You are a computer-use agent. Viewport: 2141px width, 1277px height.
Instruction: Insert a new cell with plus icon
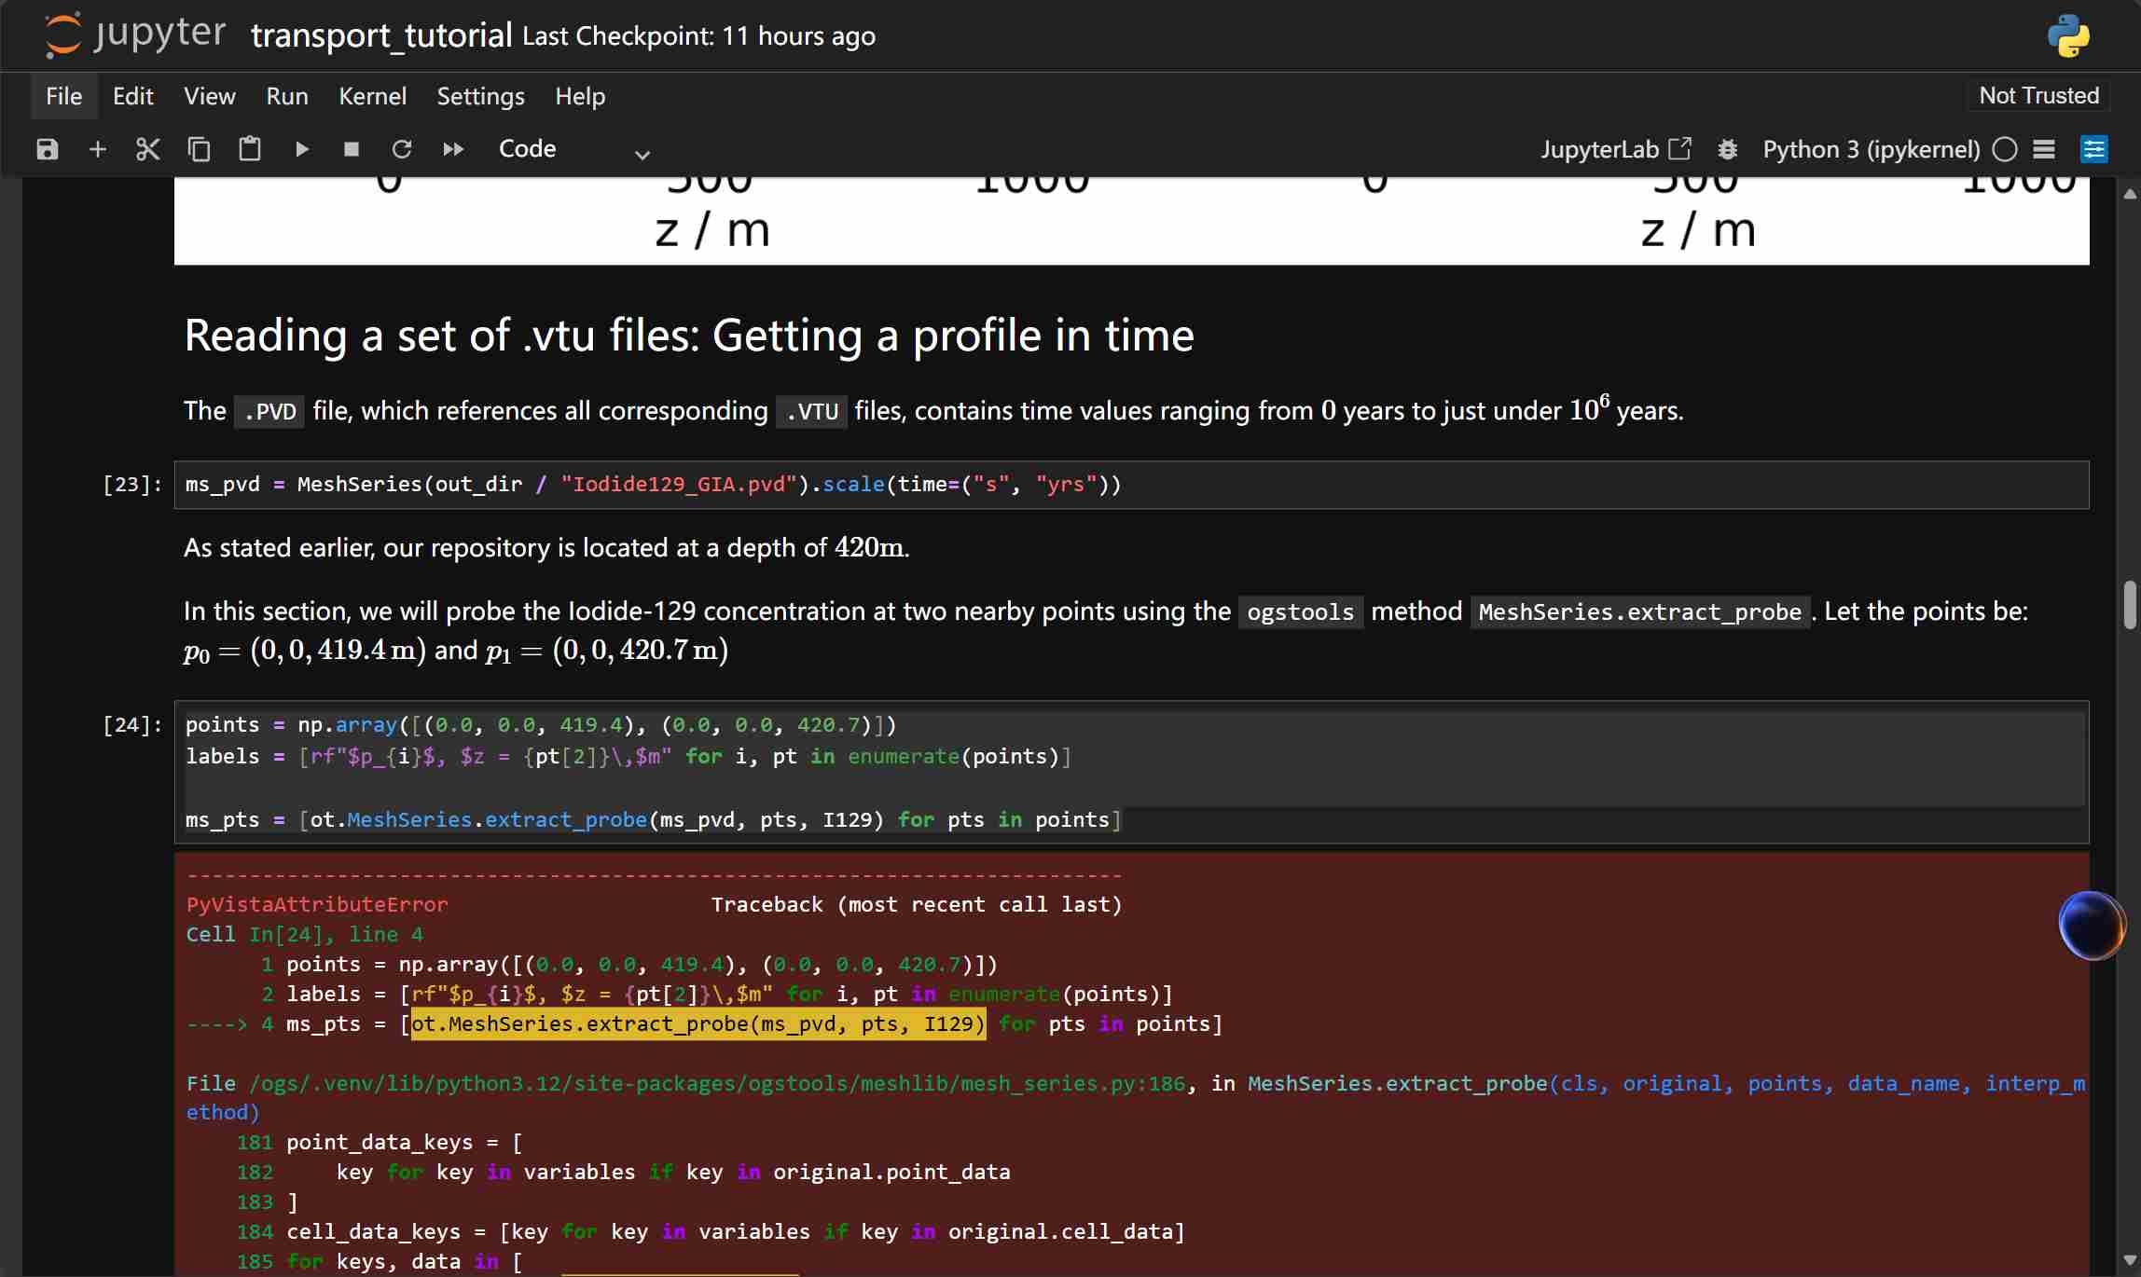pos(98,149)
